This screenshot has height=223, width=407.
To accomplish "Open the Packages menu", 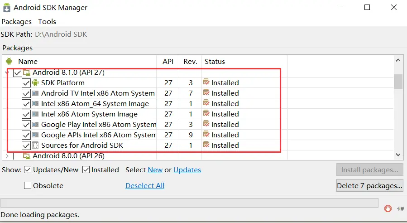I will [x=16, y=21].
